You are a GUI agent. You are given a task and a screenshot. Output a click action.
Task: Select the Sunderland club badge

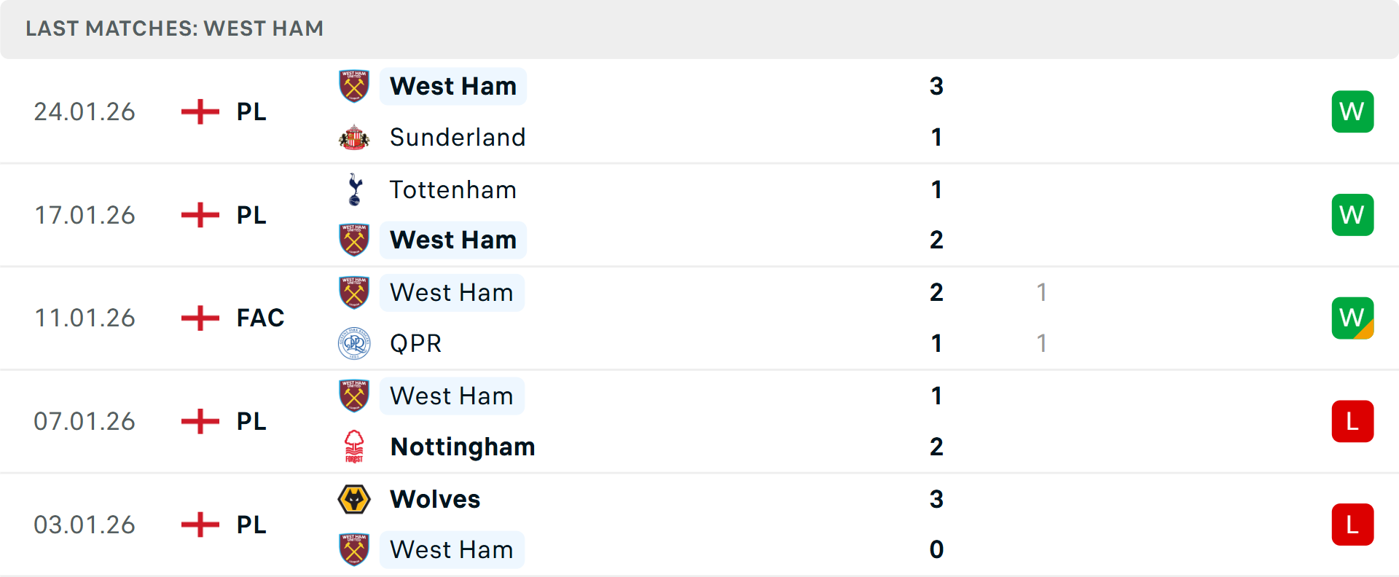[355, 137]
